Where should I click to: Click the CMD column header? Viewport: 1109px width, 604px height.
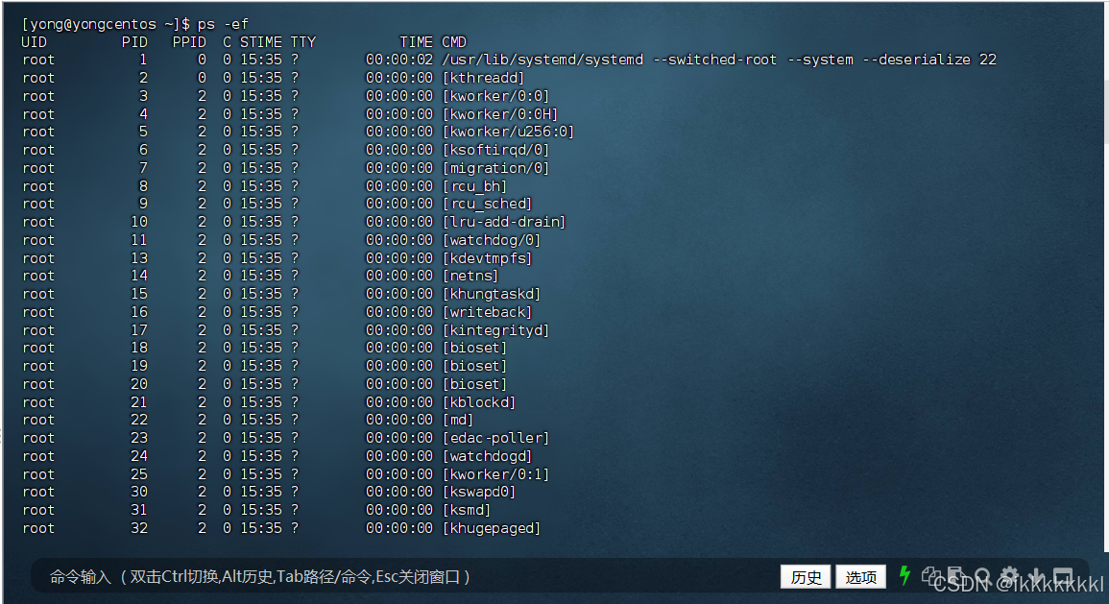[454, 41]
